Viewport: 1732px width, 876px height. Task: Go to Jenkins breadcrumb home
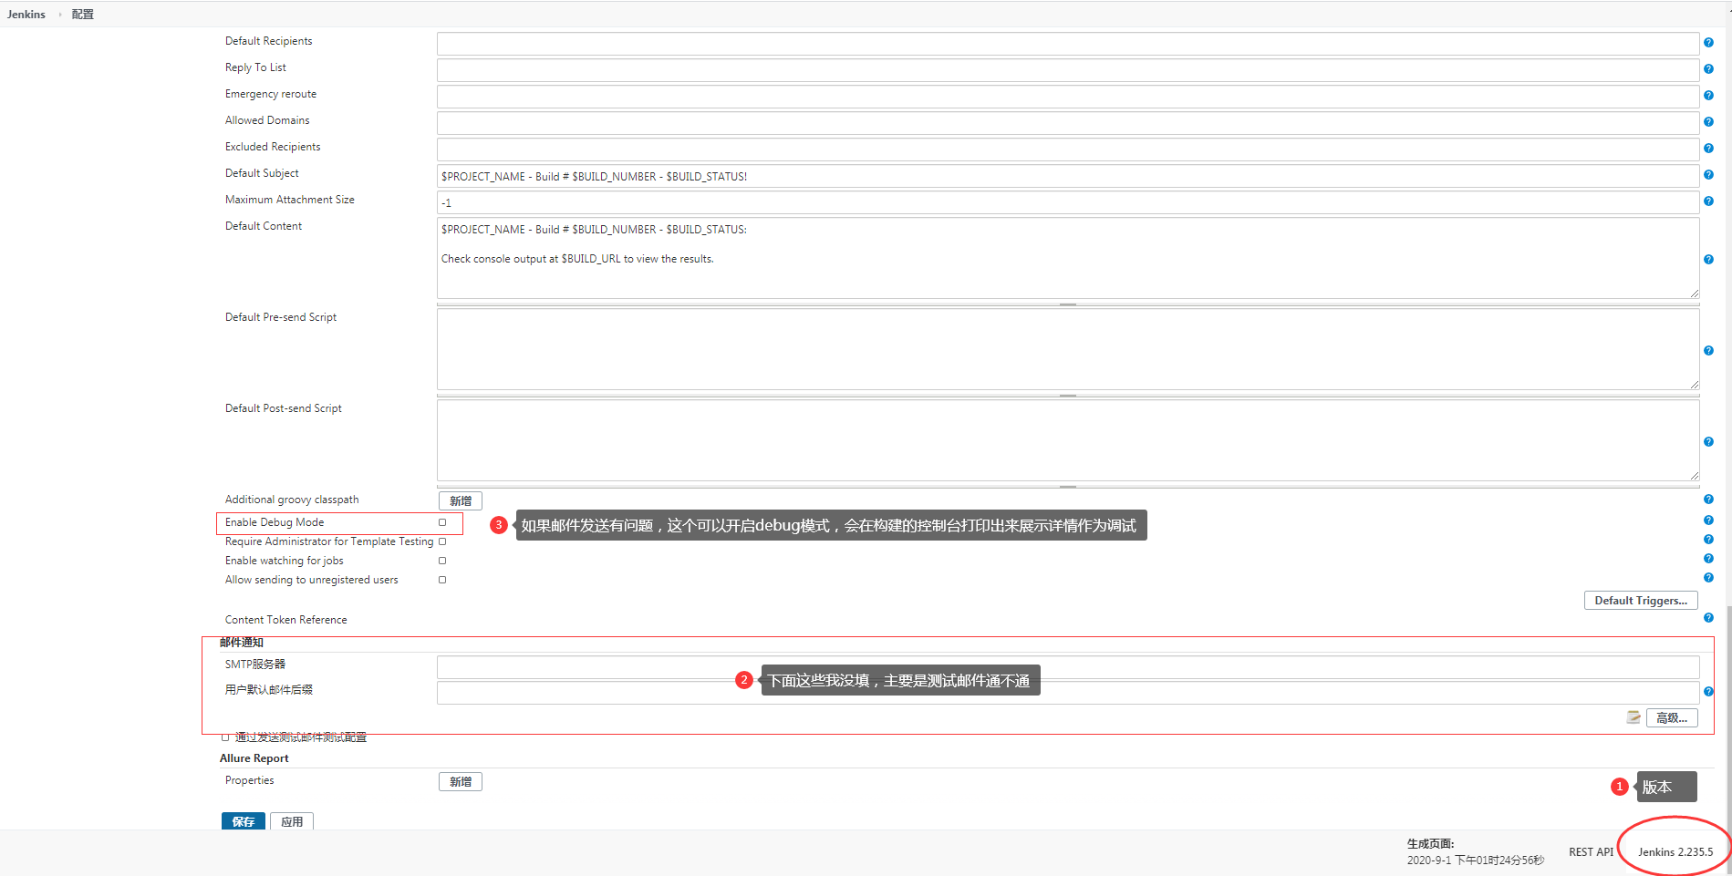[26, 15]
